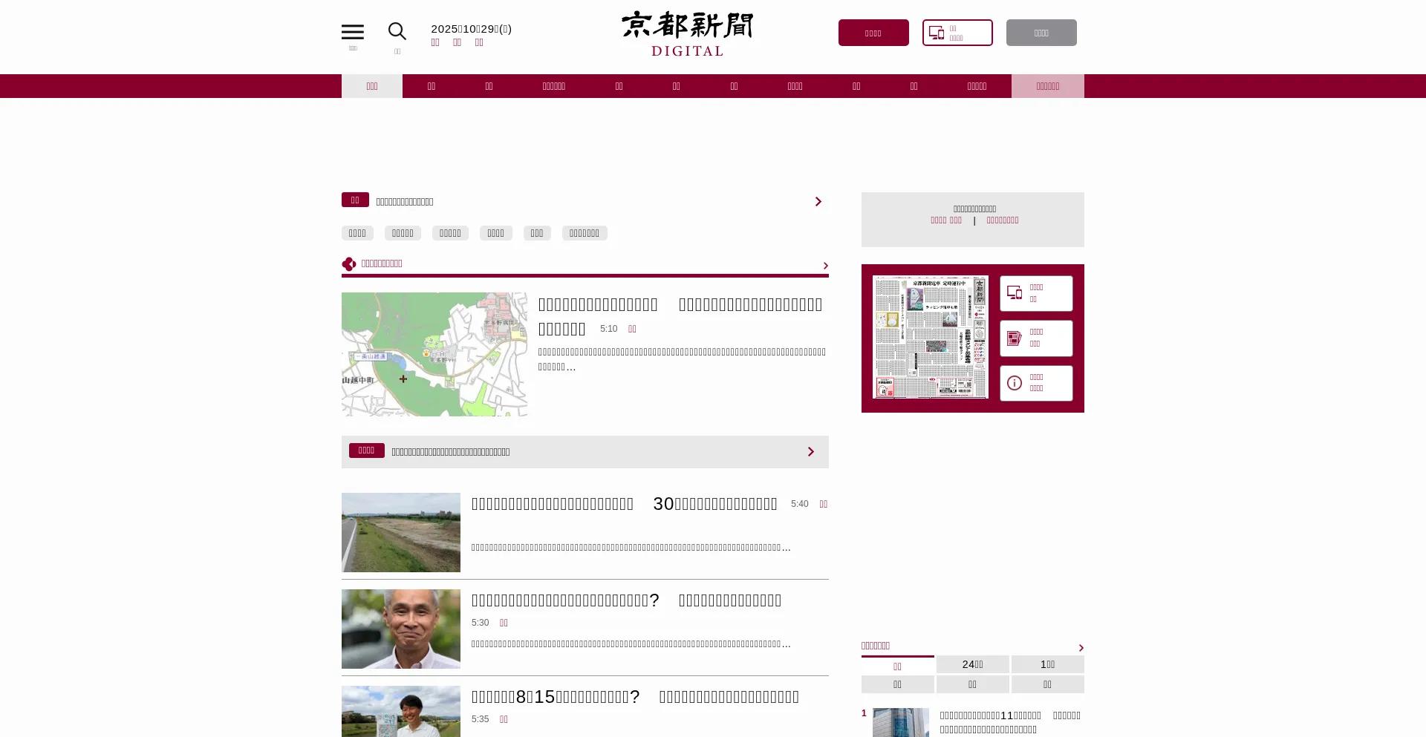
Task: Open the map thumbnail of top article
Action: (434, 354)
